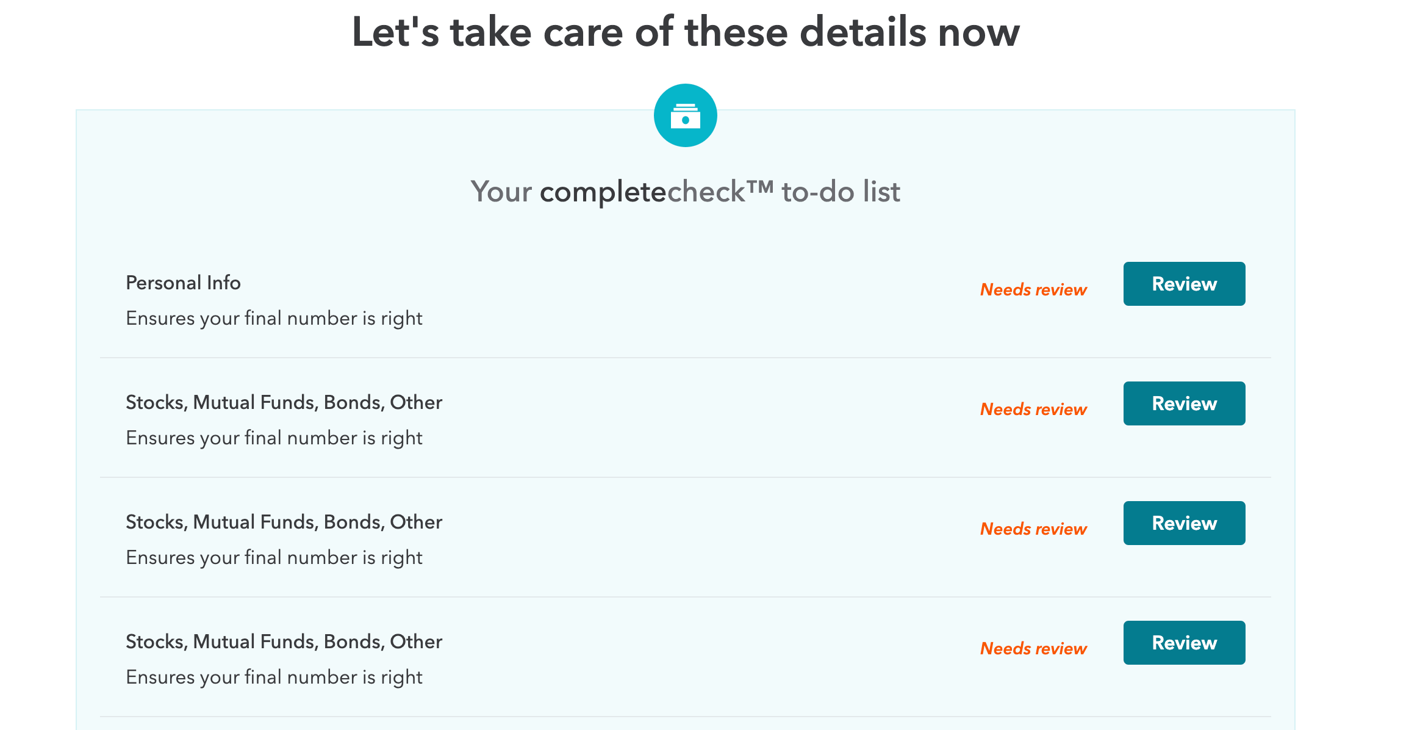Image resolution: width=1420 pixels, height=730 pixels.
Task: Click Ensures your final number is right under Personal Info
Action: (274, 318)
